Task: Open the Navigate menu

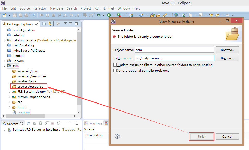Action: (x=56, y=8)
